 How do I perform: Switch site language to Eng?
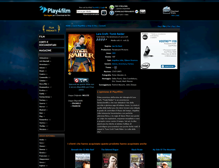tap(159, 27)
